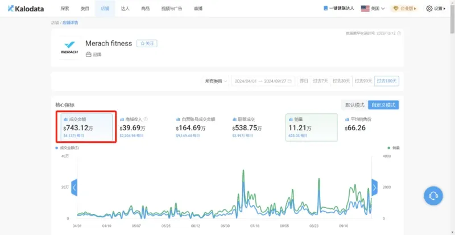Screen dimensions: 455x235
Task: Click the 一键建联达人 icon button
Action: click(325, 9)
